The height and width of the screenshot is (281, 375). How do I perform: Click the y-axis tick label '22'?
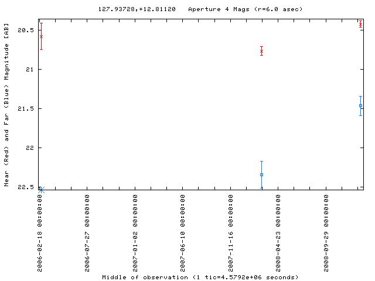click(30, 148)
